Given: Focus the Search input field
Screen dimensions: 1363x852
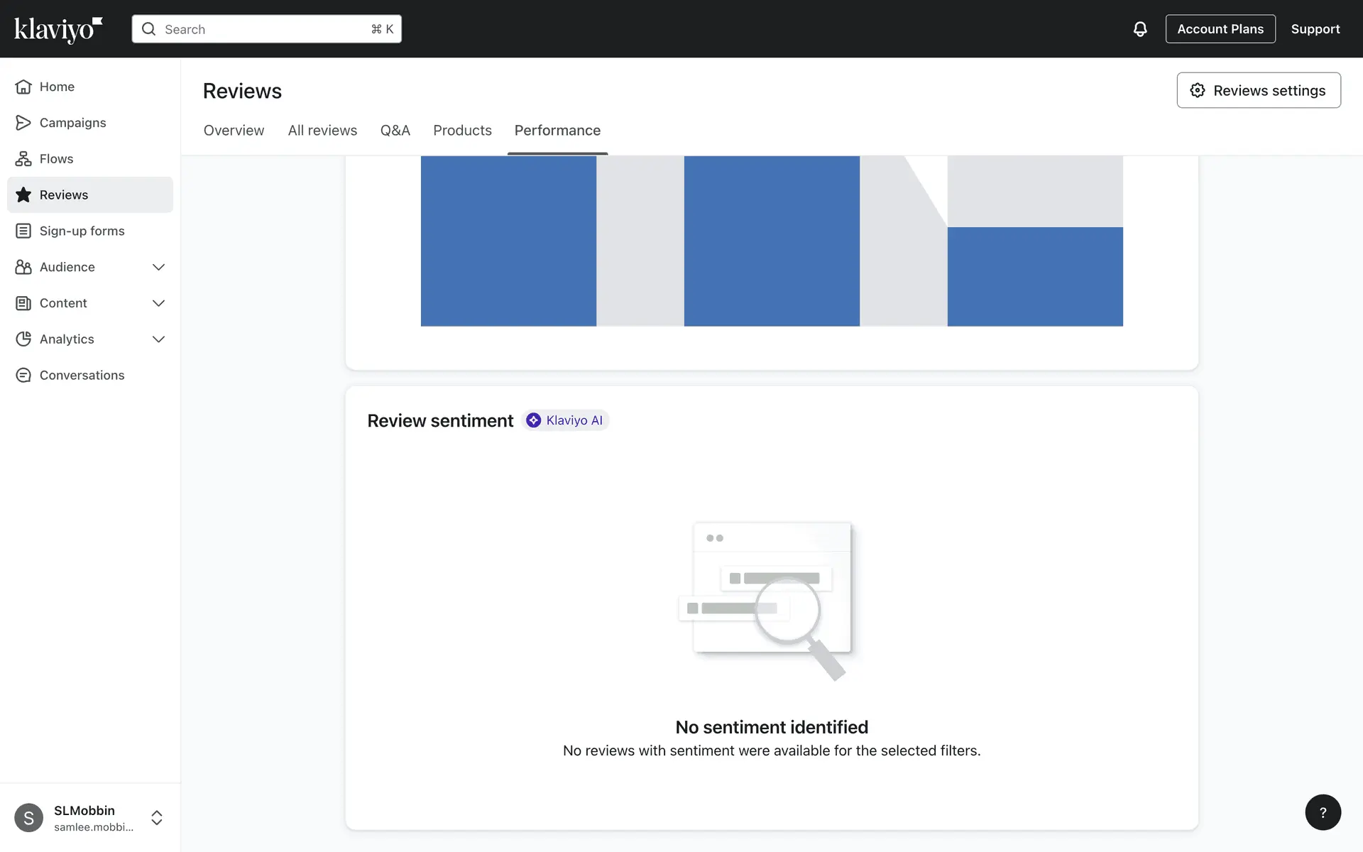Looking at the screenshot, I should 266,29.
